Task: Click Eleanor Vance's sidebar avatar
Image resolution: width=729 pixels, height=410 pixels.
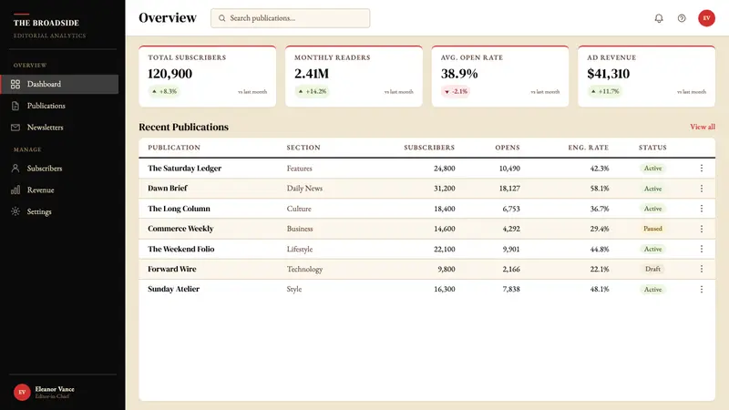Action: point(22,393)
